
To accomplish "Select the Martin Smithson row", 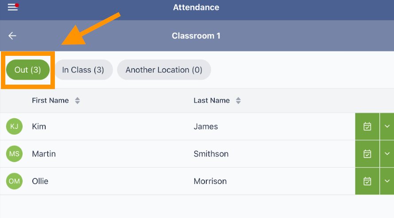I will pyautogui.click(x=177, y=154).
